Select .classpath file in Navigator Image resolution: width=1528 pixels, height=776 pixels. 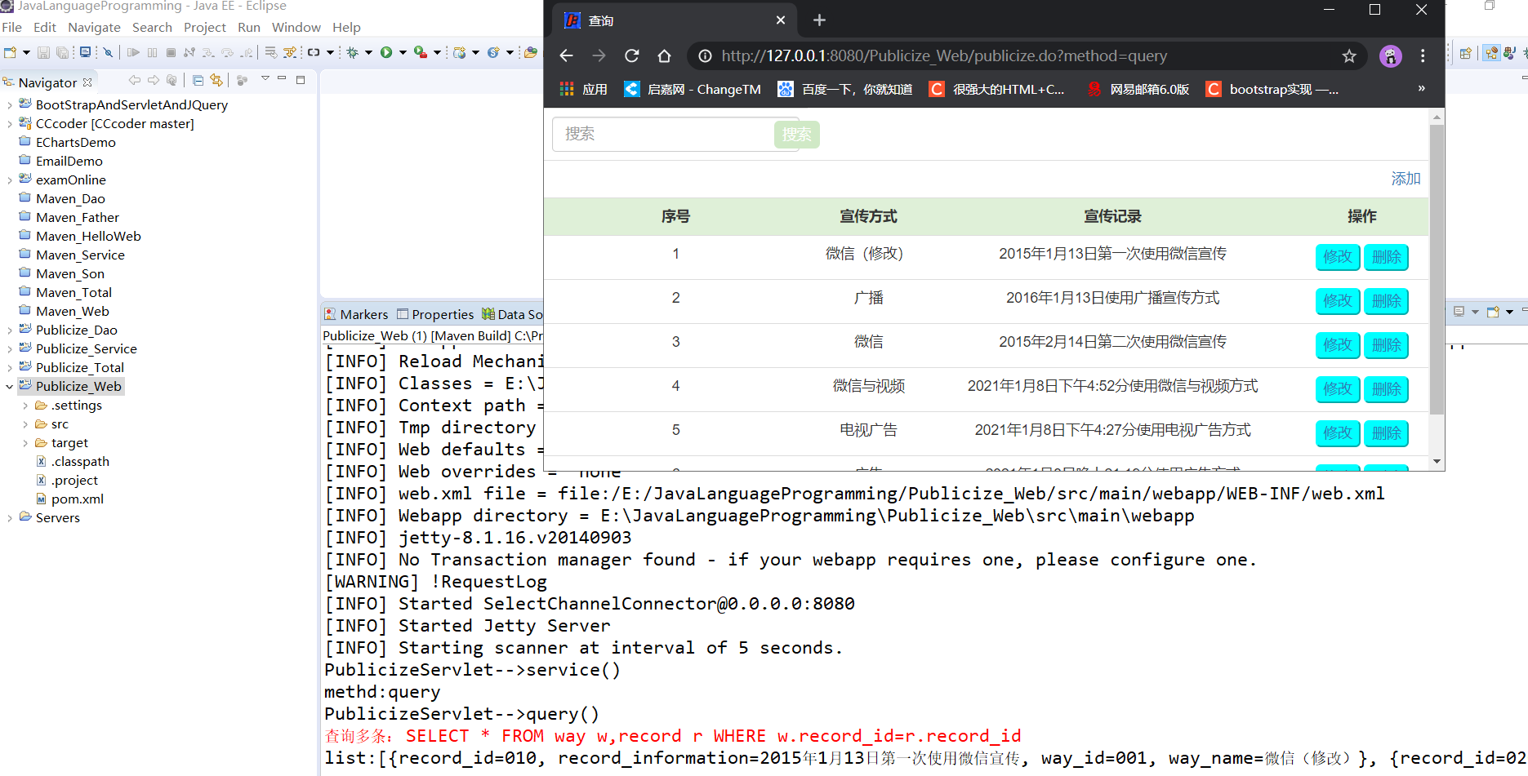coord(72,461)
